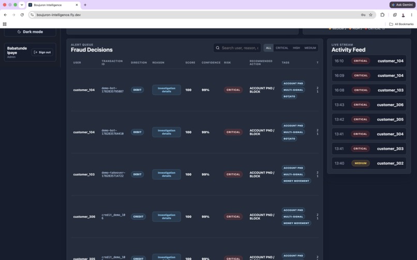Screen dimensions: 417x260
Task: Click the Fraud Decisions heading
Action: [x=92, y=50]
